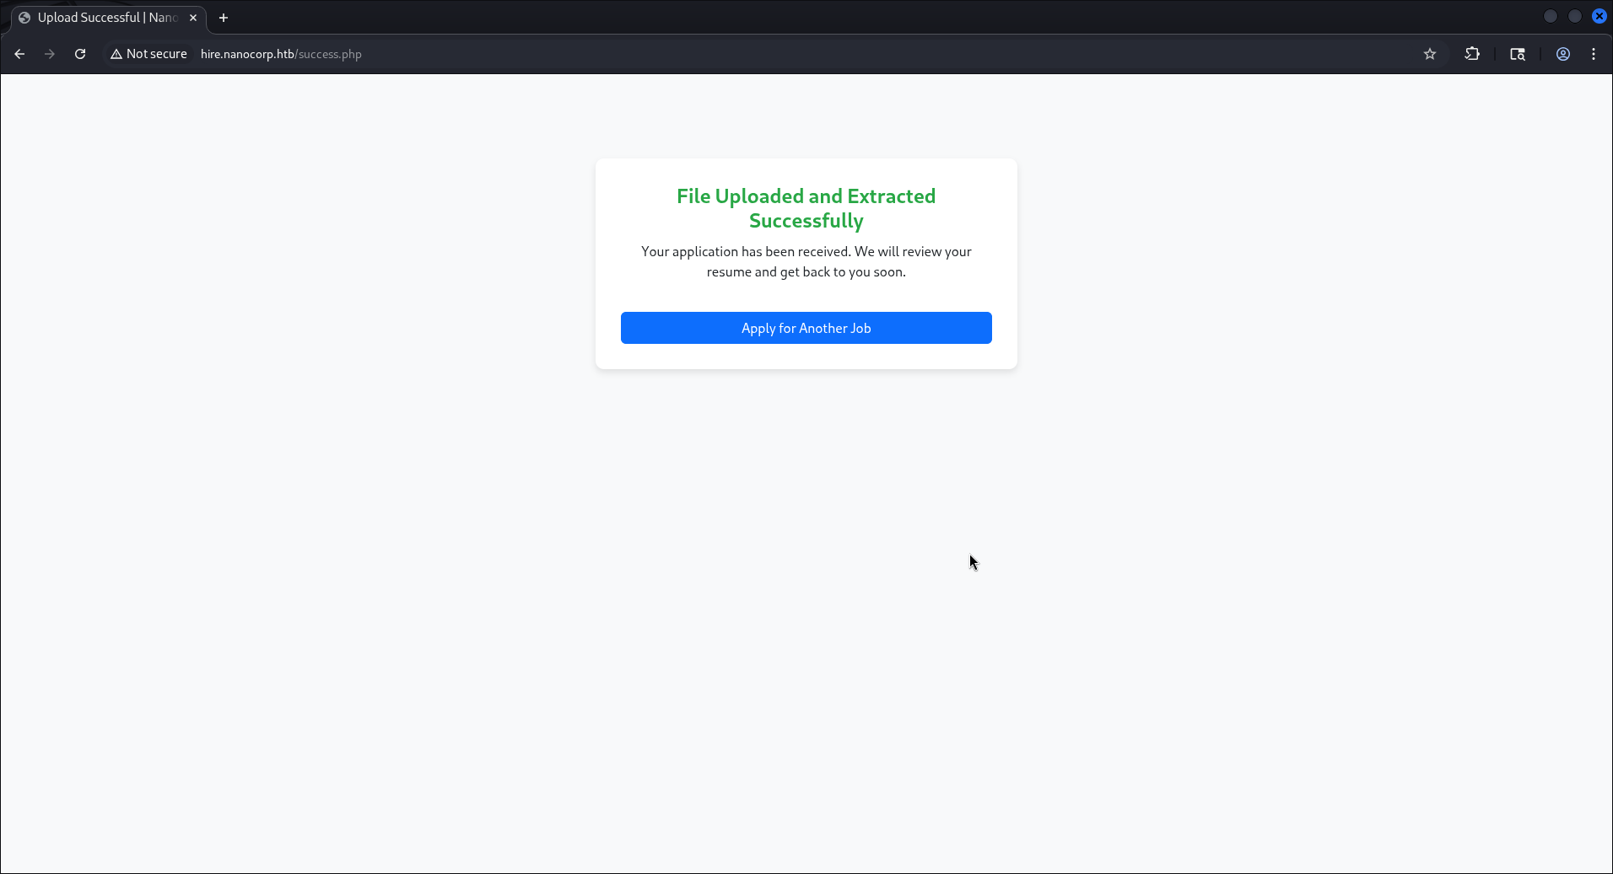The width and height of the screenshot is (1613, 874).
Task: Click the window search icon in the toolbar
Action: 1518,54
